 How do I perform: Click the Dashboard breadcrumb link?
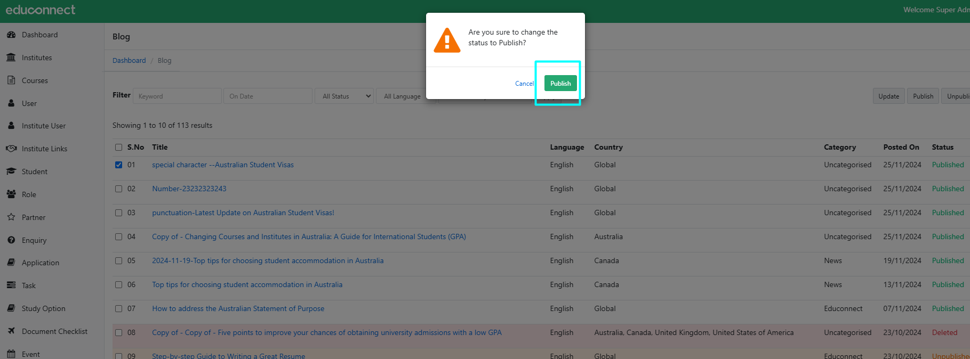coord(129,60)
